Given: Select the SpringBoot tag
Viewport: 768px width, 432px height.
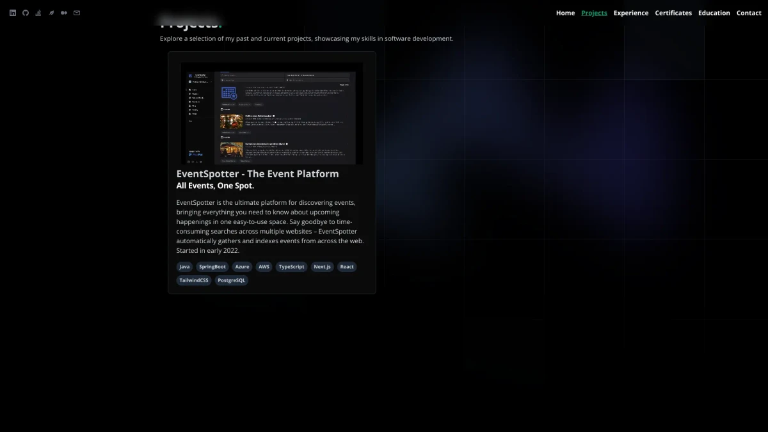Looking at the screenshot, I should pos(212,267).
